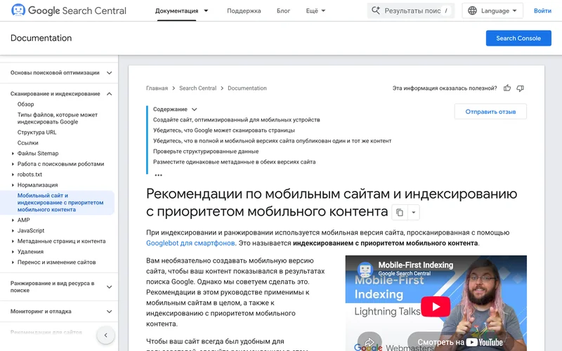This screenshot has height=351, width=562.
Task: Open the Блог tab
Action: point(283,11)
